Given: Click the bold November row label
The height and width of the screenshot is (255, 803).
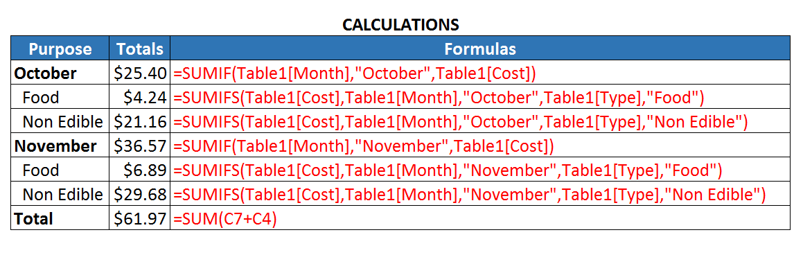Looking at the screenshot, I should click(55, 146).
